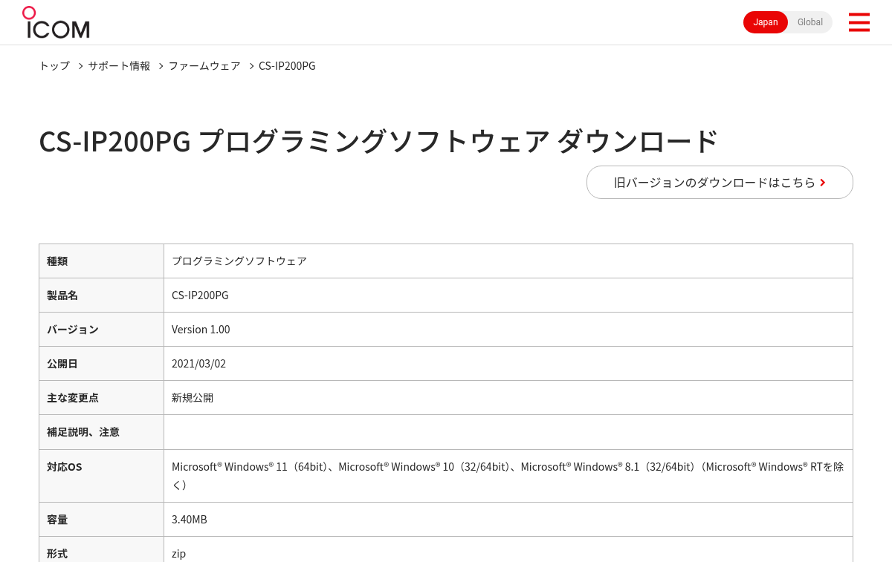The image size is (892, 562).
Task: Select the プログラミングソフトウェア table cell
Action: click(x=508, y=261)
